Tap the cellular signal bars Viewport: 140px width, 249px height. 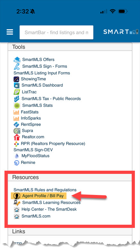(x=104, y=12)
